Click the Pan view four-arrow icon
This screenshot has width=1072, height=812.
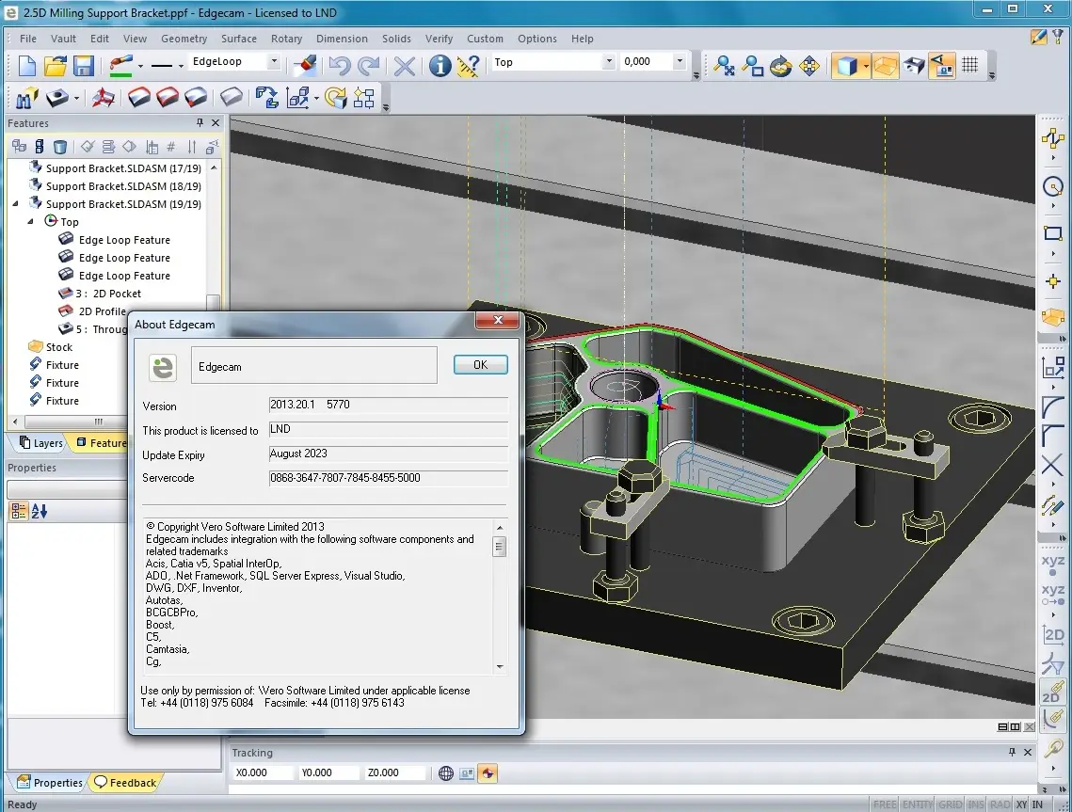coord(809,66)
